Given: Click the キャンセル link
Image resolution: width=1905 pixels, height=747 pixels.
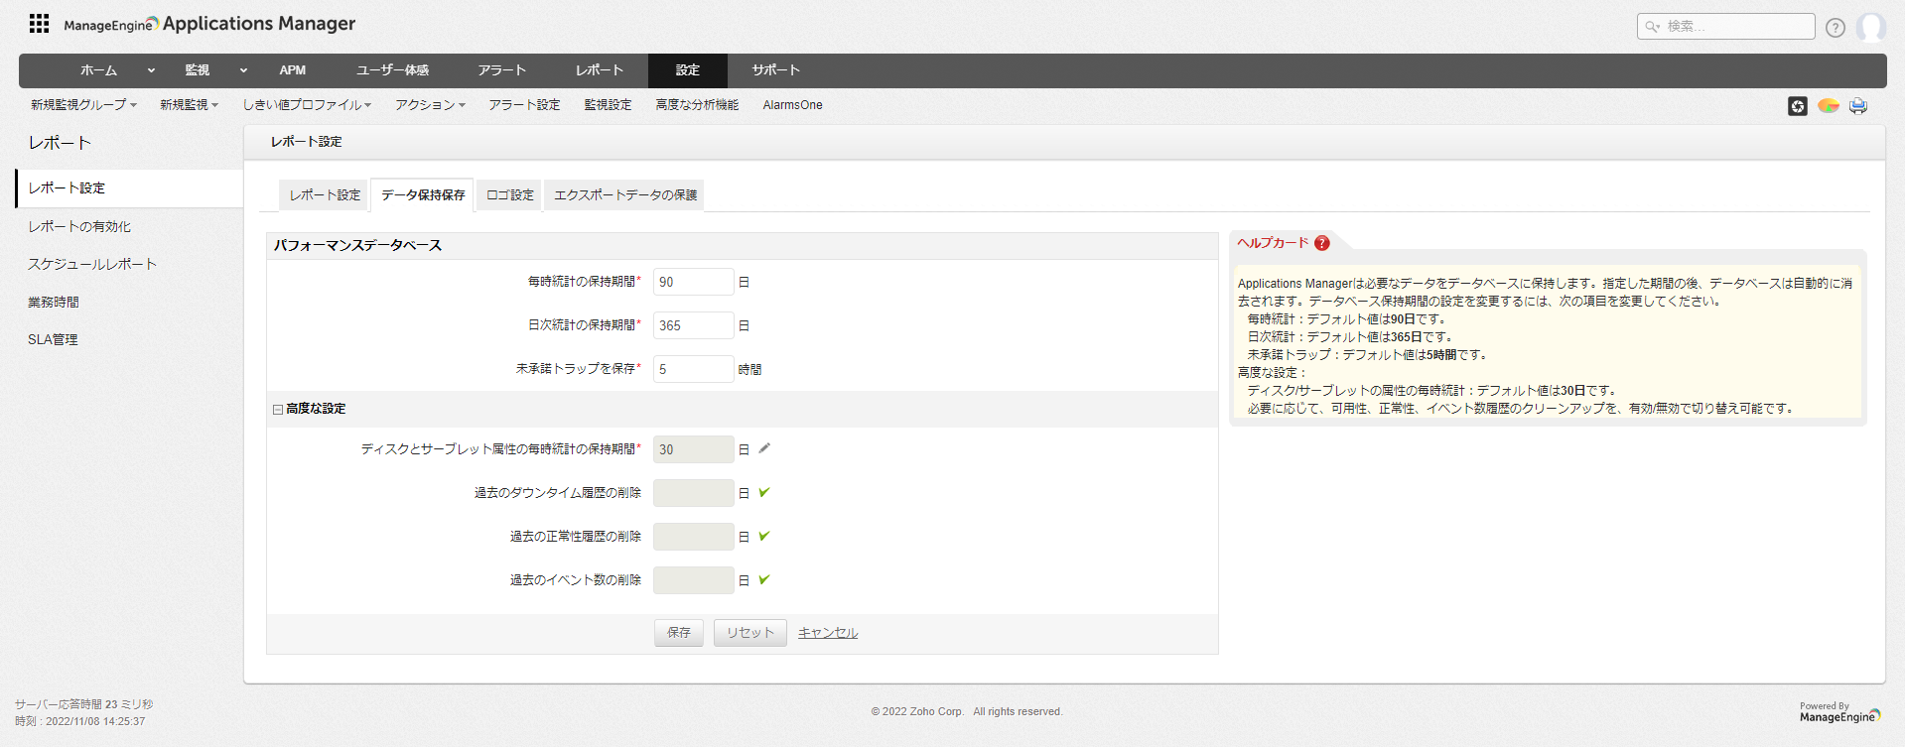Looking at the screenshot, I should coord(827,633).
